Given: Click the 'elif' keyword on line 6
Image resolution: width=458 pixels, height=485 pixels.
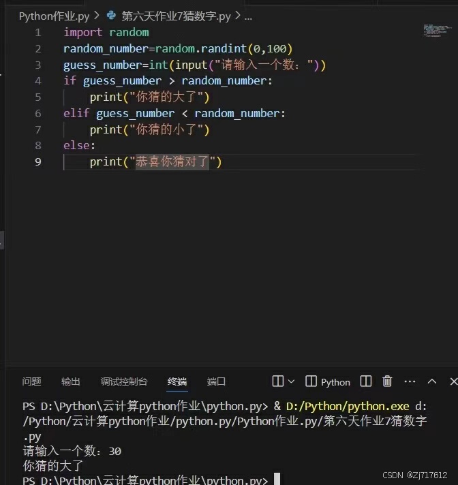Looking at the screenshot, I should click(x=76, y=113).
